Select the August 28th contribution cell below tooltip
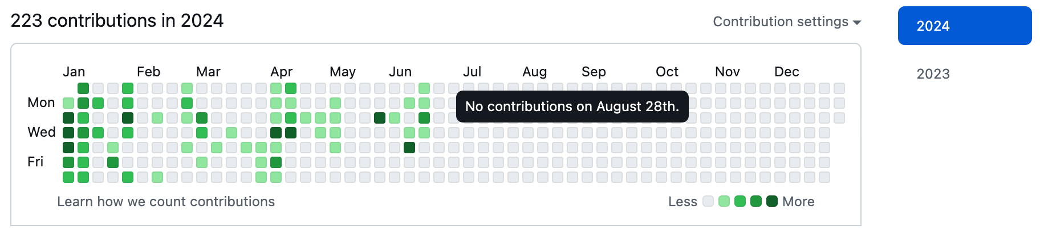Viewport: 1040px width, 237px height. click(572, 133)
